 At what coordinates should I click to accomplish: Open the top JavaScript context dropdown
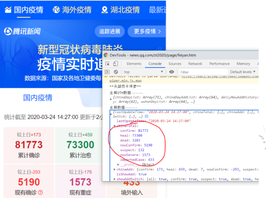point(143,72)
